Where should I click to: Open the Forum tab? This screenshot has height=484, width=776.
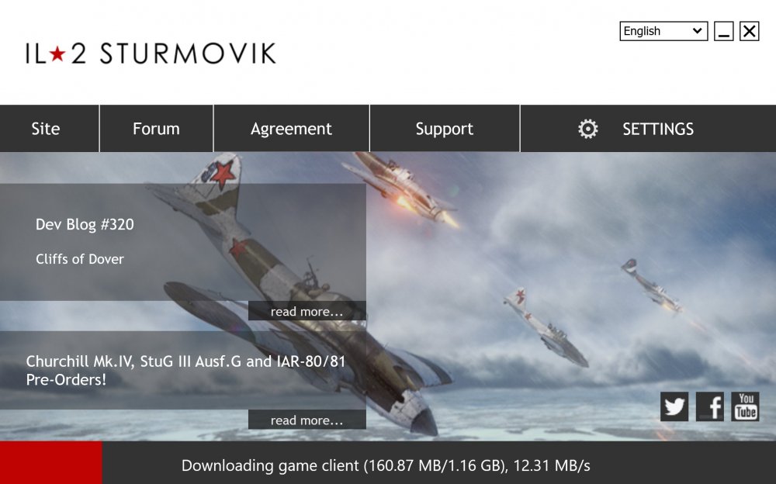pos(157,129)
